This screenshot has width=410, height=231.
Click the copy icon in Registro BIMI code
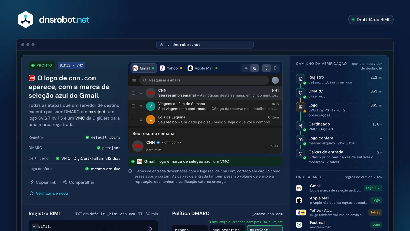(150, 228)
